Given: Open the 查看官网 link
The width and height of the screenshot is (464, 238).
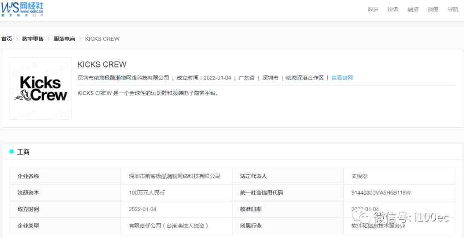Looking at the screenshot, I should click(x=342, y=78).
